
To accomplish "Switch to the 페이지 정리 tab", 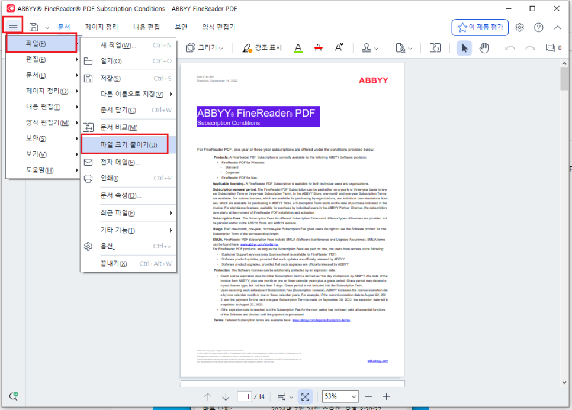I will 101,27.
